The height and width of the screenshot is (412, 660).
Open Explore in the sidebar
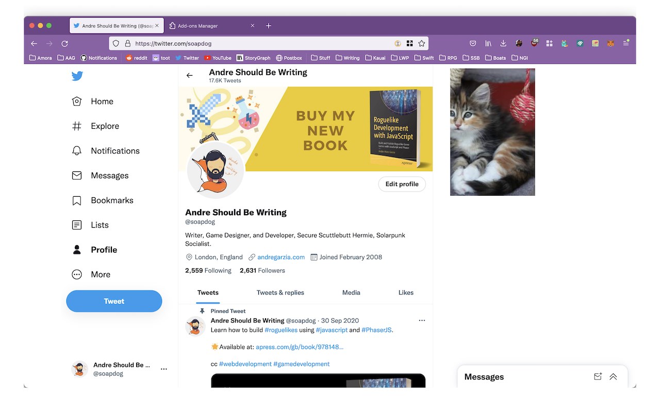coord(95,126)
